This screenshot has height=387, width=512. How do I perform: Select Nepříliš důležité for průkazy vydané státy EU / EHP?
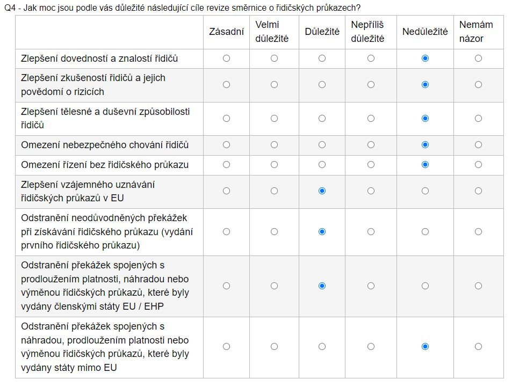click(x=371, y=286)
